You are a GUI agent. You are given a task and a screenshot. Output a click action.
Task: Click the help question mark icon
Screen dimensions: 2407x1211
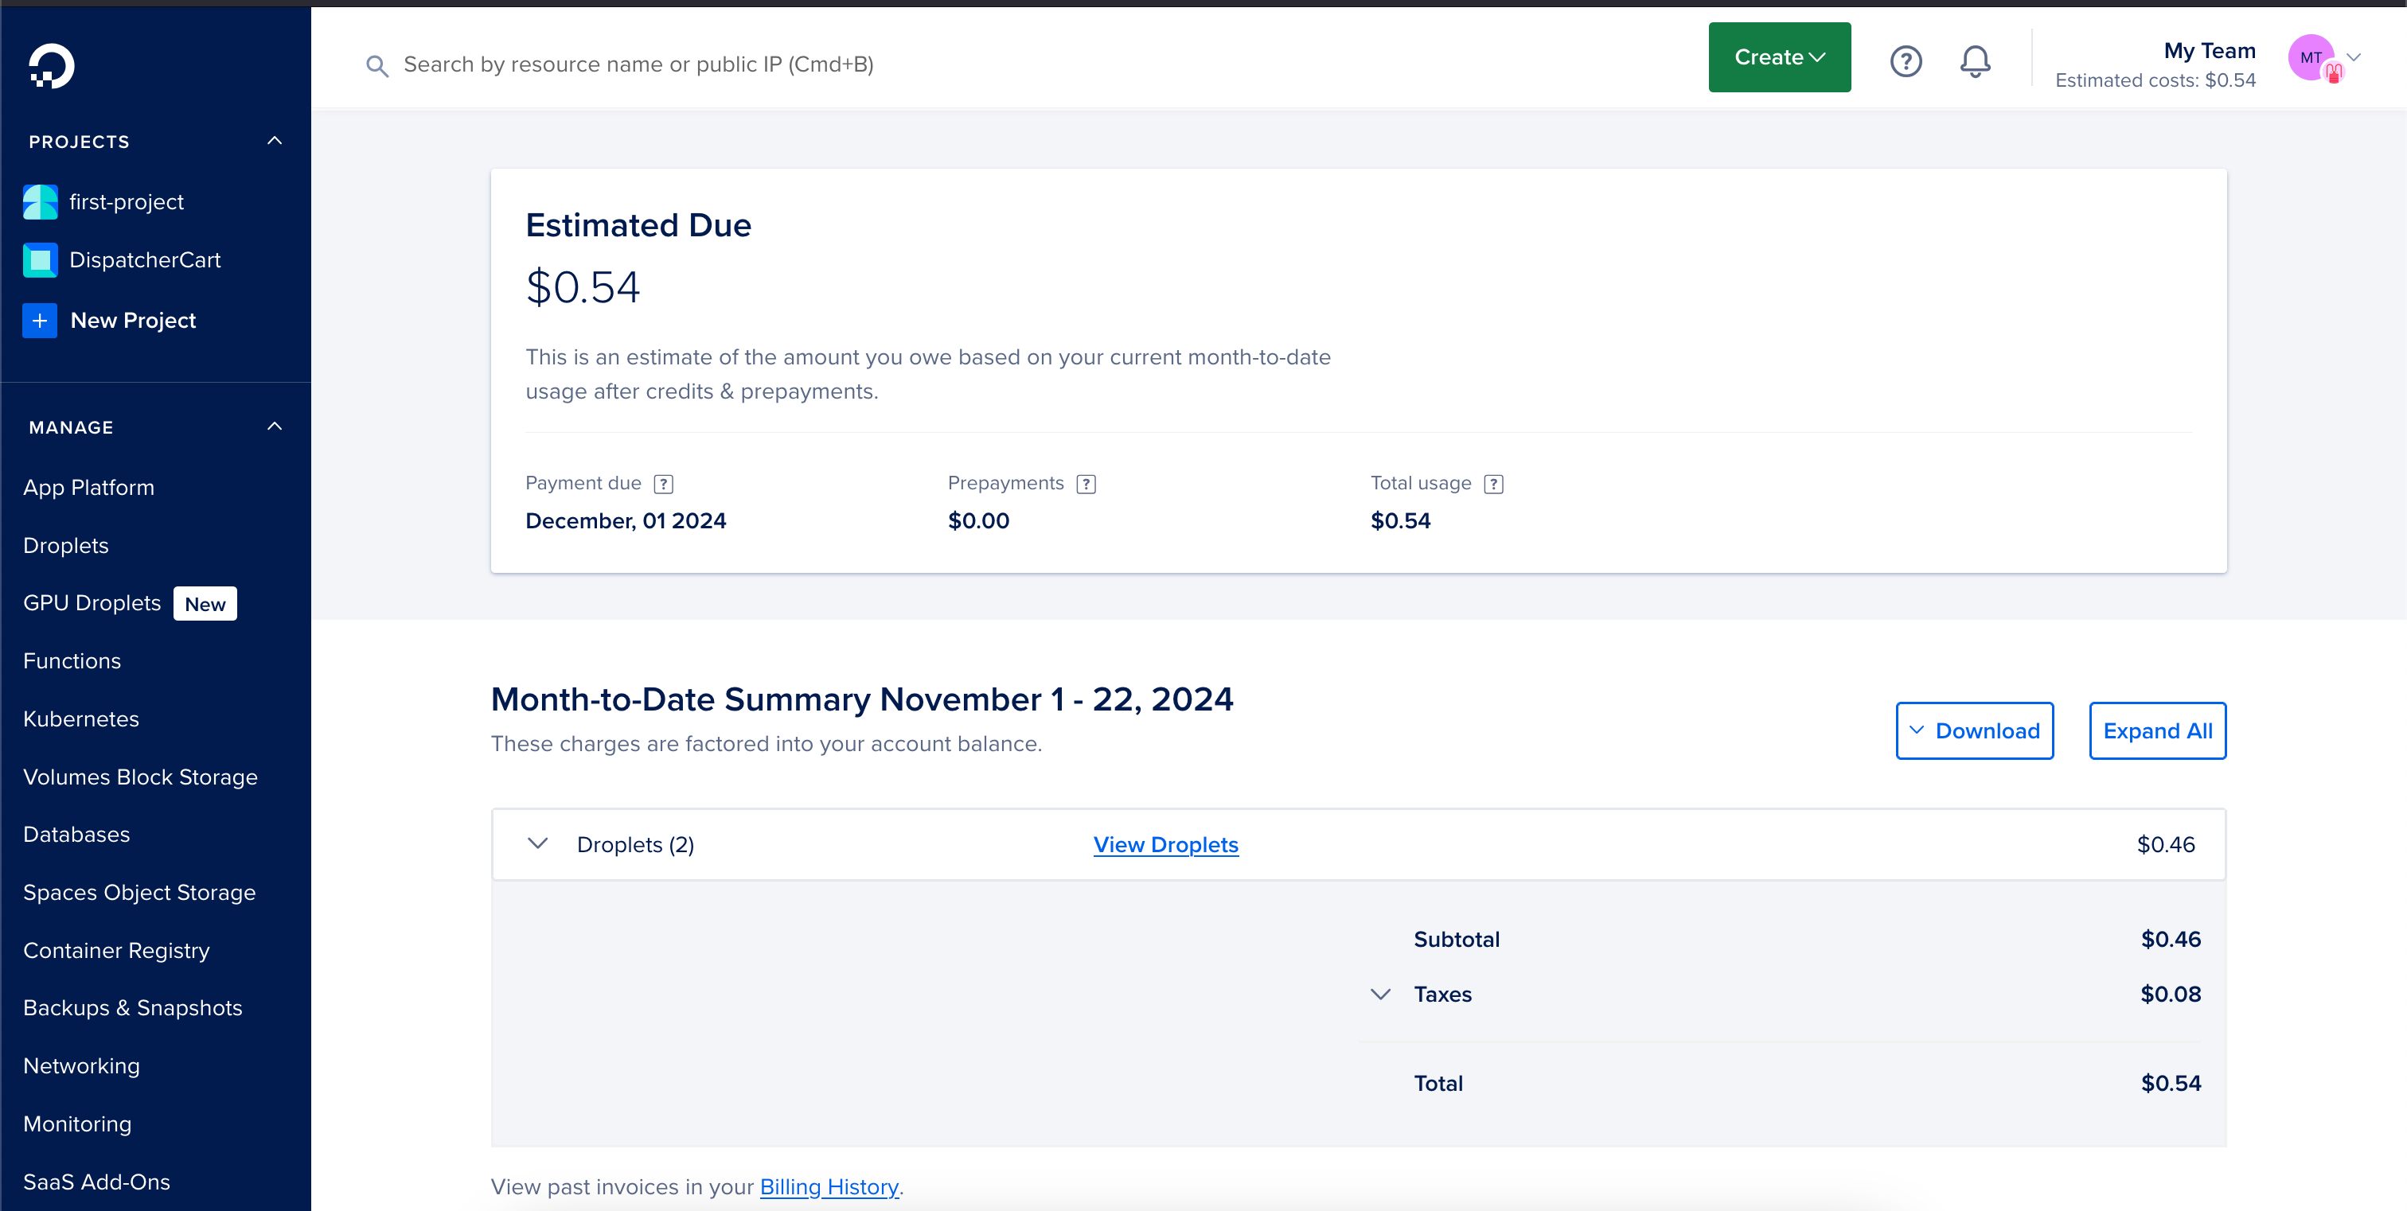[1906, 62]
